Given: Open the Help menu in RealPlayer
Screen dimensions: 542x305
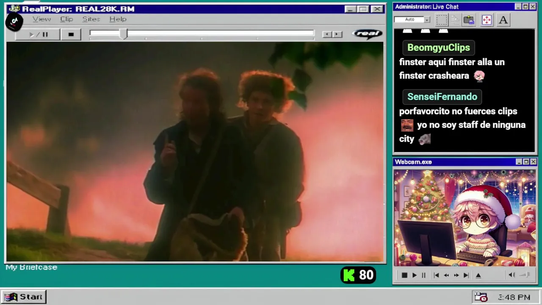Looking at the screenshot, I should 118,19.
